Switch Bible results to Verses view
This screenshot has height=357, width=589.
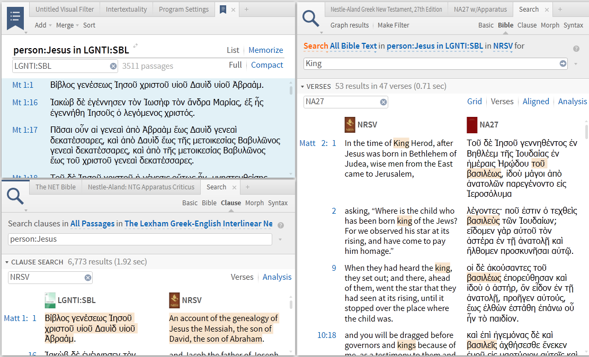coord(502,101)
